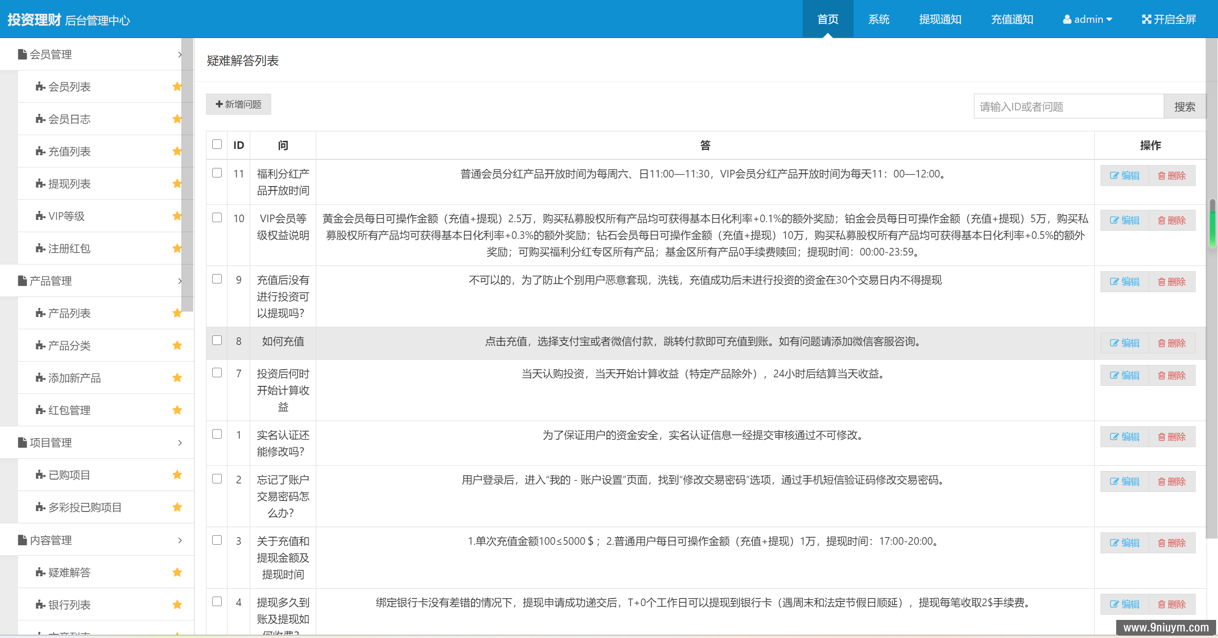Screen dimensions: 1218x638
Task: Check the checkbox for 如何充值 row
Action: [x=217, y=340]
